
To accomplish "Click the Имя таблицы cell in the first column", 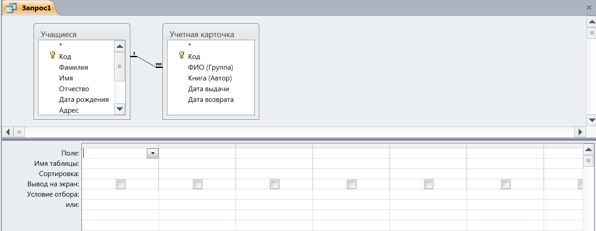I will point(120,164).
